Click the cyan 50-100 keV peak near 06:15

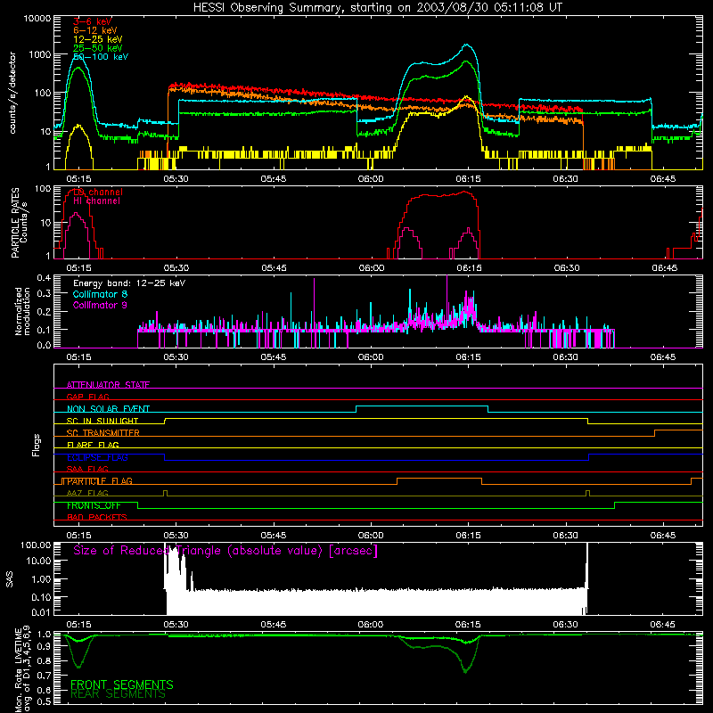[466, 45]
